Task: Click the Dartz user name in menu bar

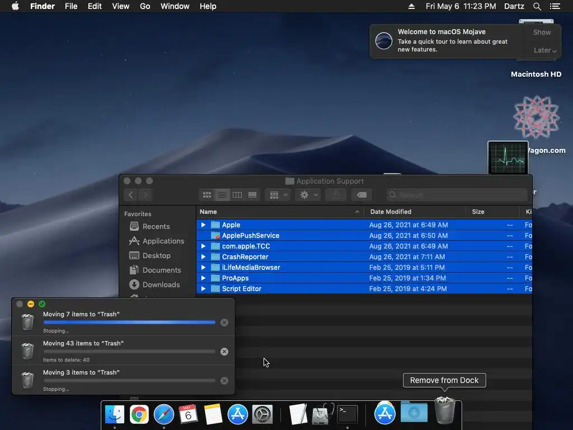Action: pos(514,6)
